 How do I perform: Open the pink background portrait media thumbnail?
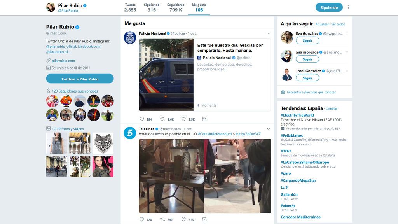tap(103, 166)
